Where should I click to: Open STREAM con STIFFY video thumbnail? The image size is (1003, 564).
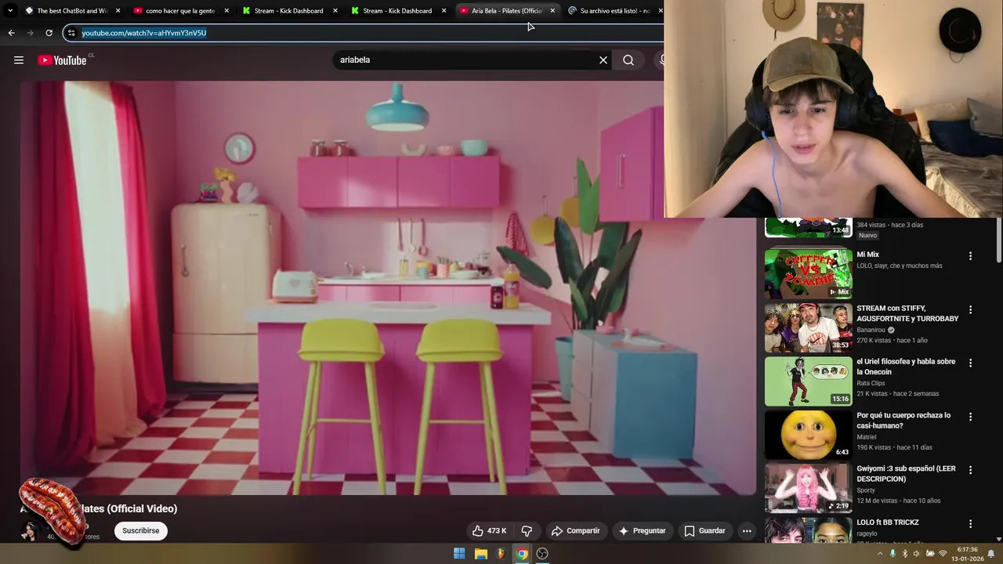pyautogui.click(x=809, y=327)
